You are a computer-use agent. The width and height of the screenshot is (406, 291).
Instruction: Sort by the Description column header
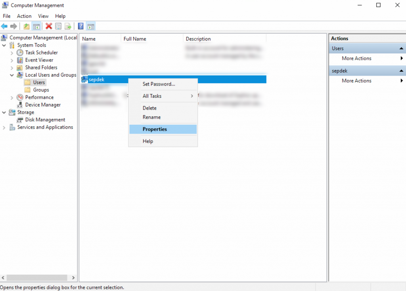pyautogui.click(x=225, y=39)
